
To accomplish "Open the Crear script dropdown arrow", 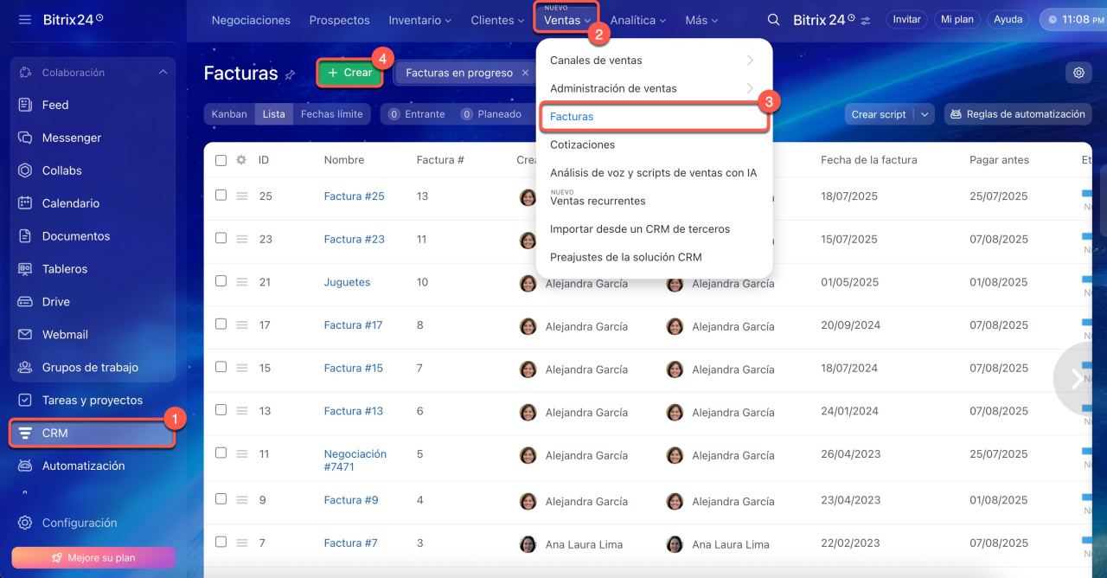I will 925,114.
